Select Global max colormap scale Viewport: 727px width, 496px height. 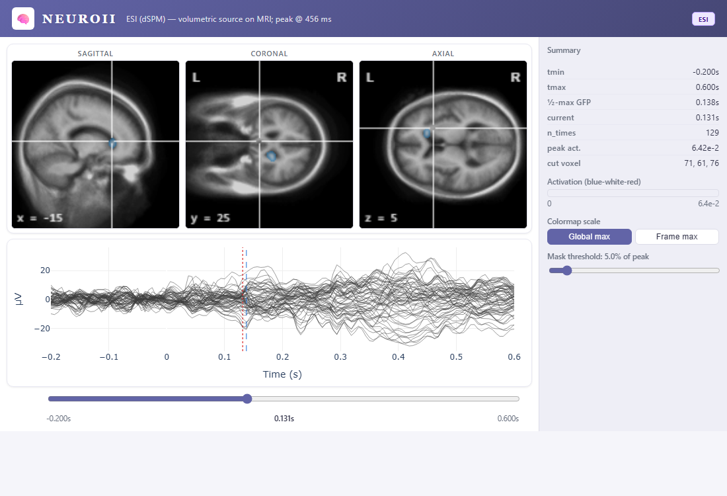[x=589, y=237]
